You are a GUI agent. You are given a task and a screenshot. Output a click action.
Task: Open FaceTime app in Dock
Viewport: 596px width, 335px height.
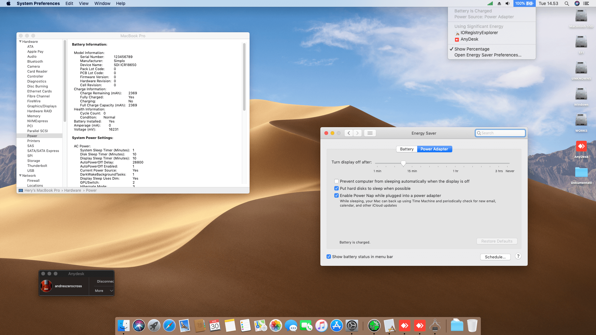pos(306,326)
